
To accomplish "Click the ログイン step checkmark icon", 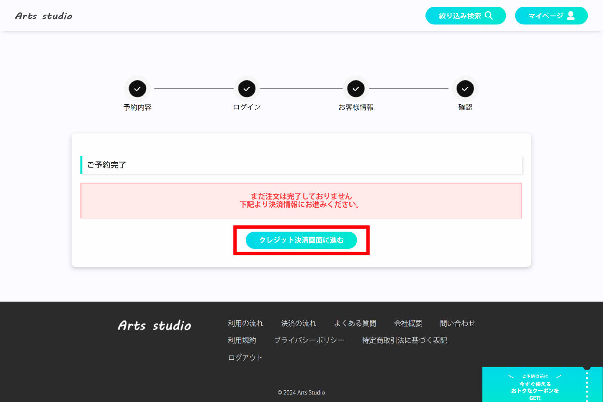I will 247,89.
